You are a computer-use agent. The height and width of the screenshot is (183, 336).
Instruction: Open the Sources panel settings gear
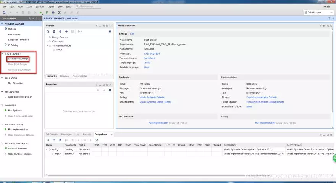[x=110, y=32]
